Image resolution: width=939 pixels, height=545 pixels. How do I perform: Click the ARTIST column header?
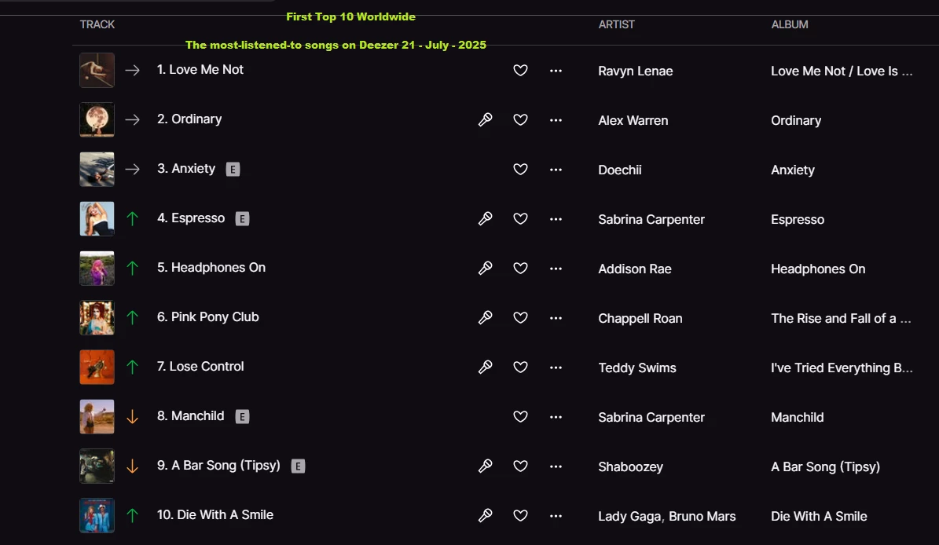coord(616,24)
